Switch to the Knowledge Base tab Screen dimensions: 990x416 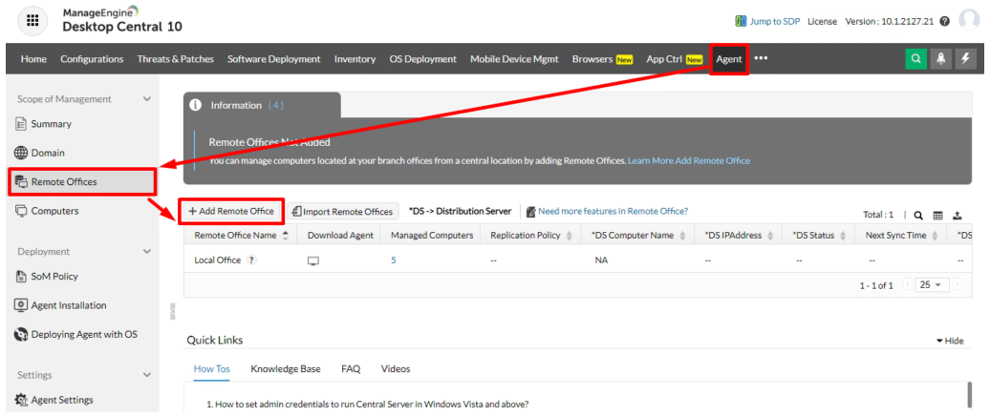coord(286,368)
